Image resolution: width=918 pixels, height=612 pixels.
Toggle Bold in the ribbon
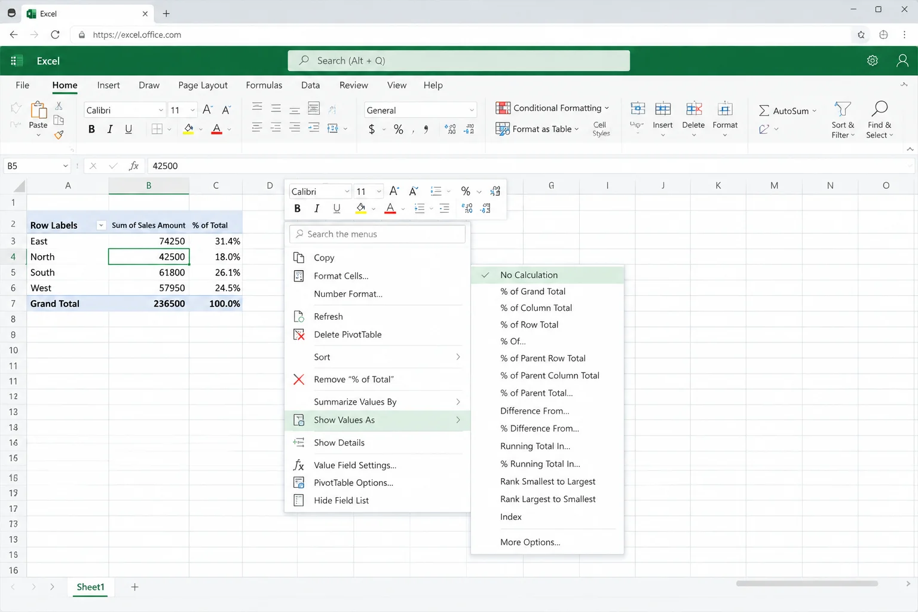(x=91, y=129)
